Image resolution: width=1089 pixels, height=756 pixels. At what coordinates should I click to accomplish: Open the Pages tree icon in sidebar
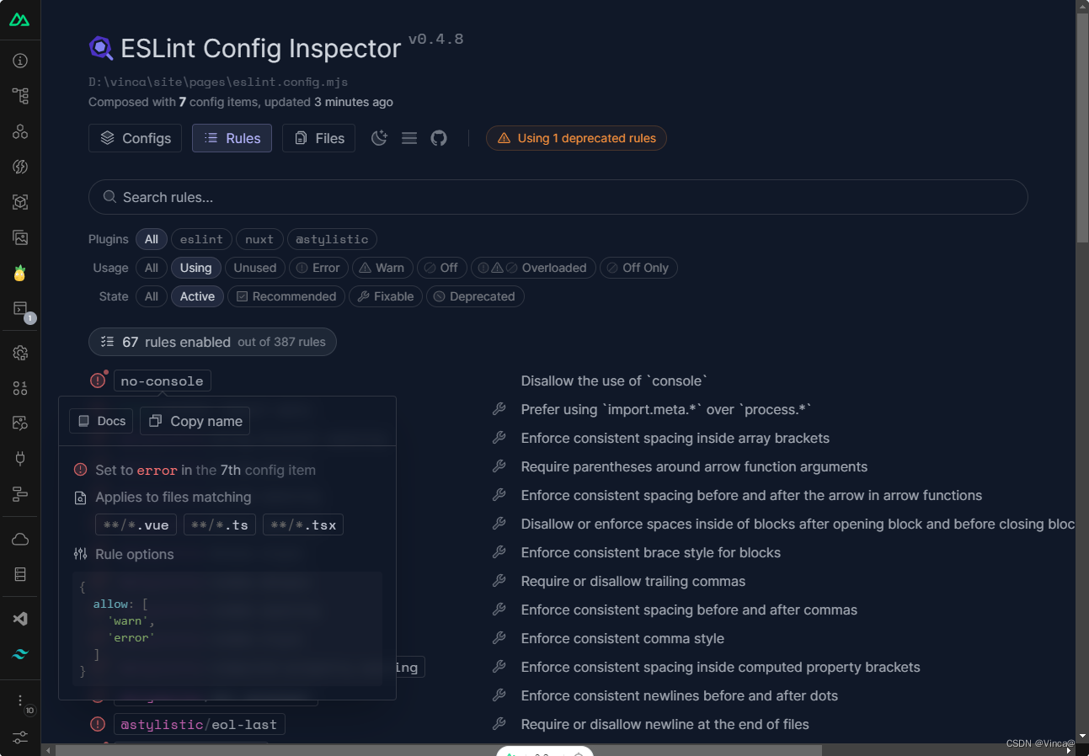20,96
